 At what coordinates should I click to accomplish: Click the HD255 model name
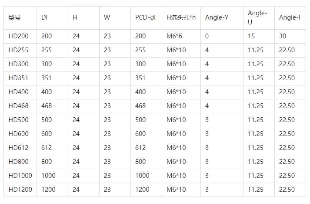point(18,50)
